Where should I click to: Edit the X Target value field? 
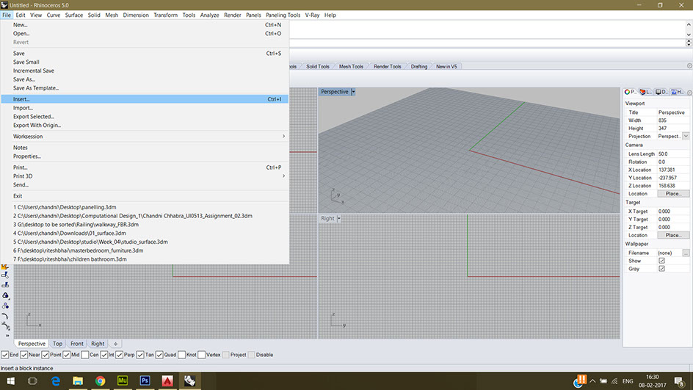pyautogui.click(x=672, y=212)
